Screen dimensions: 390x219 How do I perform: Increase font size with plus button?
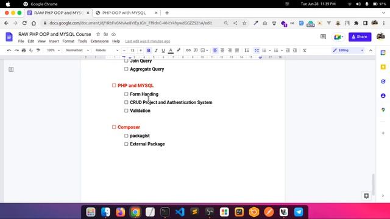(141, 50)
